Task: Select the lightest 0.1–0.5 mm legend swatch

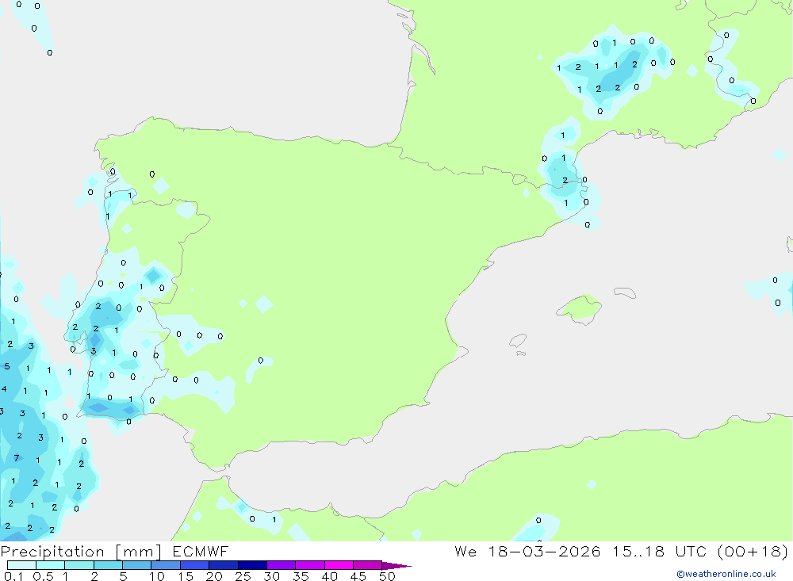Action: [x=21, y=565]
